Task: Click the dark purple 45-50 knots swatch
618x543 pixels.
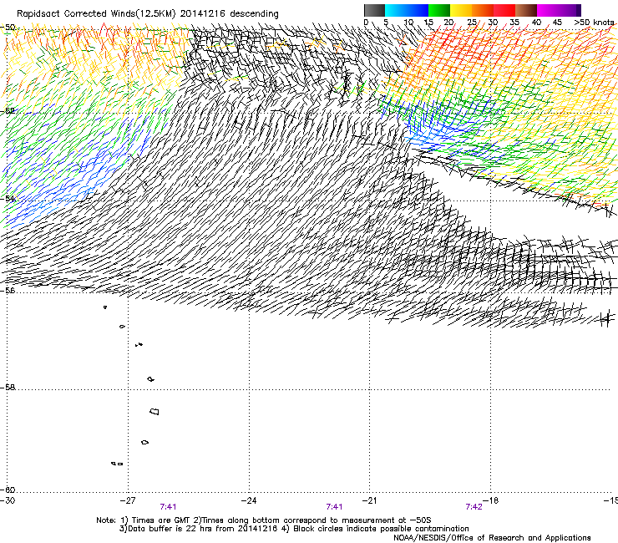Action: pyautogui.click(x=570, y=10)
